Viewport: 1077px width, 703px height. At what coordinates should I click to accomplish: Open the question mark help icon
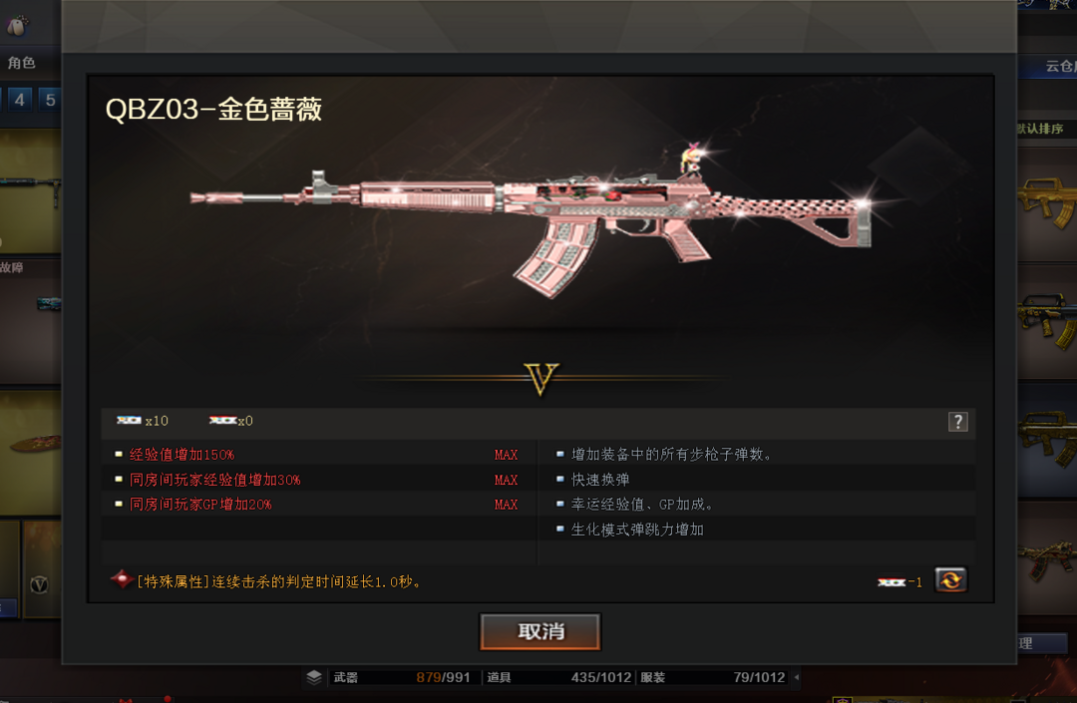pos(957,422)
